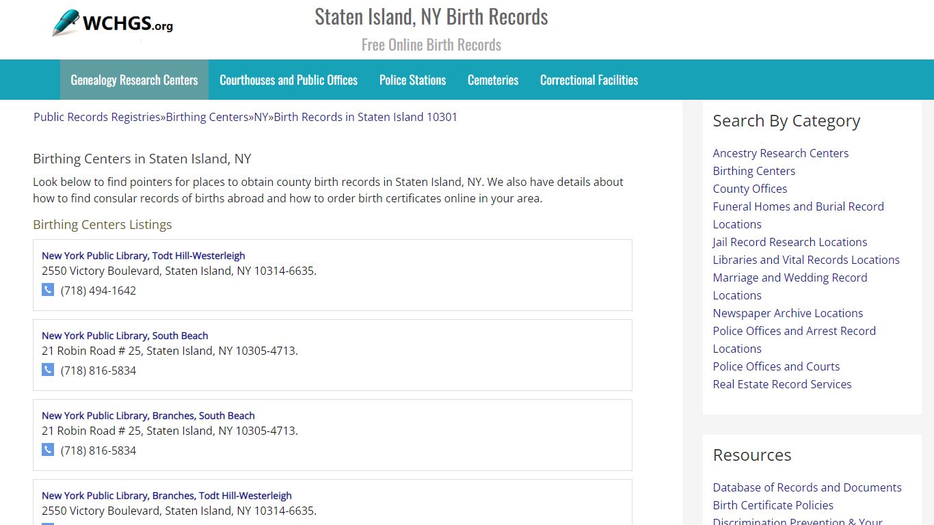The image size is (934, 525).
Task: Select Ancestry Research Centers category
Action: pyautogui.click(x=781, y=153)
